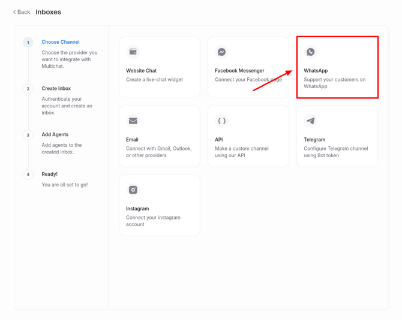Select the API curly braces icon
This screenshot has height=322, width=402.
(222, 121)
